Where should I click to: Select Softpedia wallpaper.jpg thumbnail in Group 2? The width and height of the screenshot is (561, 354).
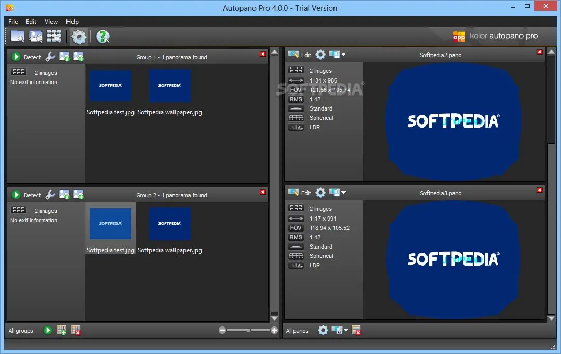[169, 224]
